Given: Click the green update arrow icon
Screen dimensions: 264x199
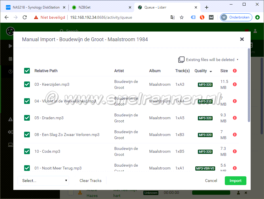Looking at the screenshot, I should [257, 17].
